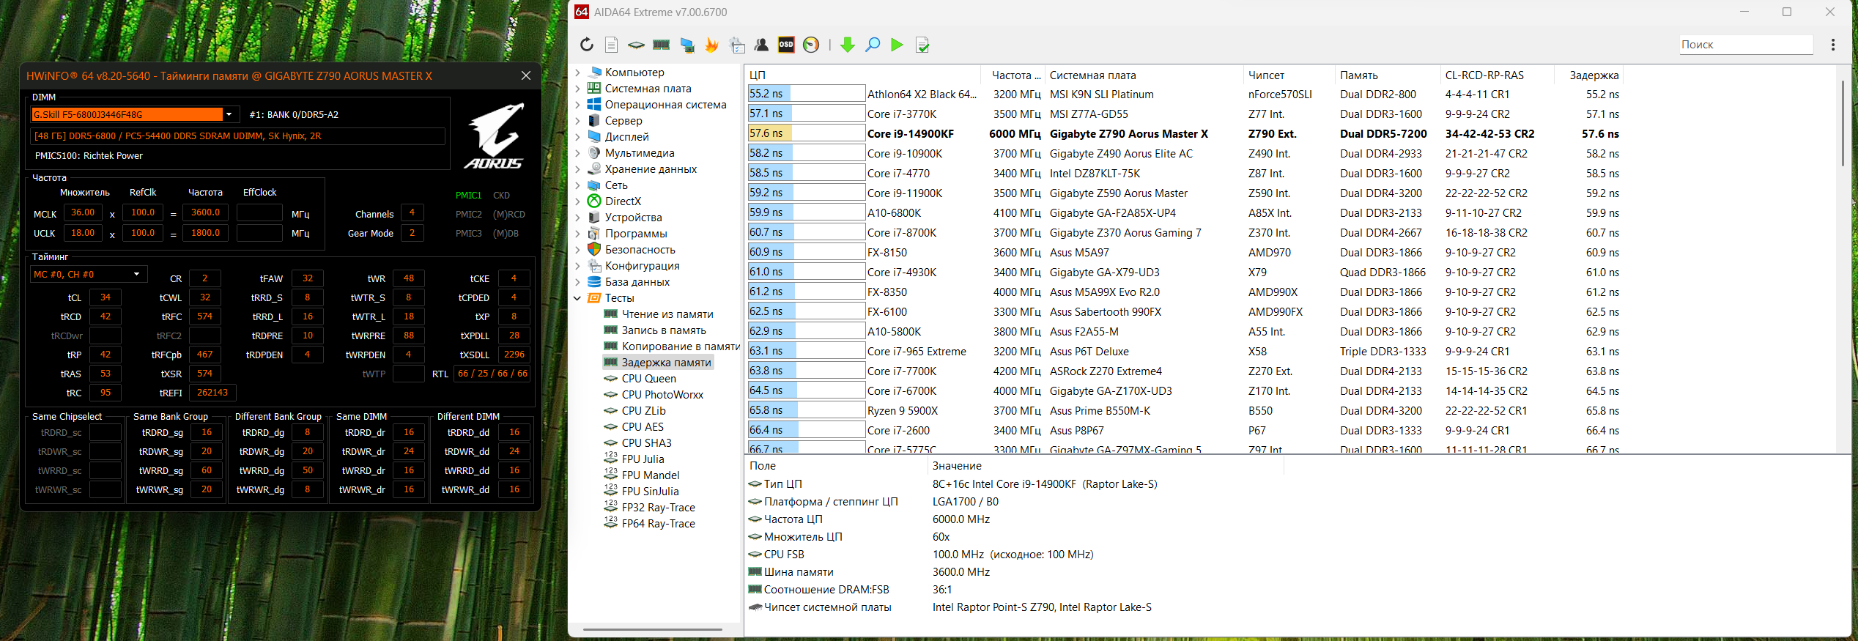Select the CKD tab in HWiNFO
Image resolution: width=1858 pixels, height=641 pixels.
point(501,196)
